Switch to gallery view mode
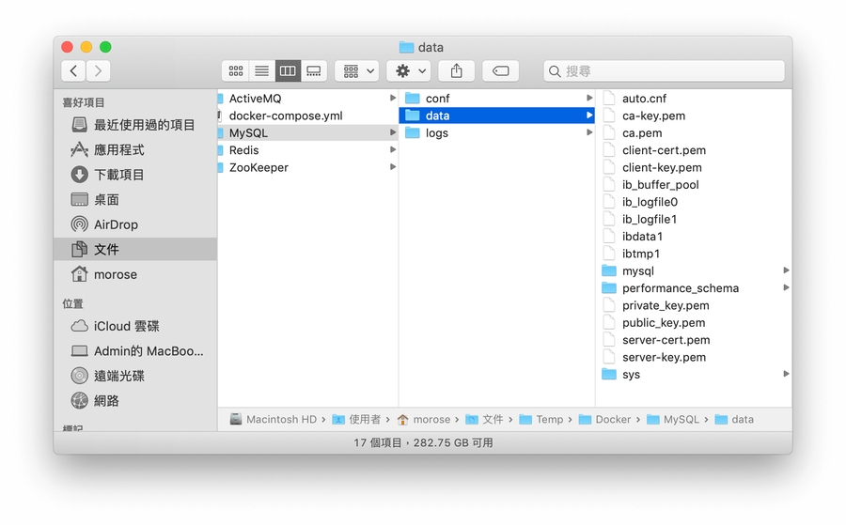846x525 pixels. 314,71
